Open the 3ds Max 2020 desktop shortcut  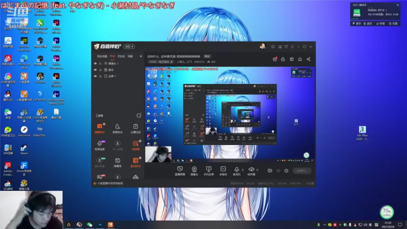pos(362,133)
